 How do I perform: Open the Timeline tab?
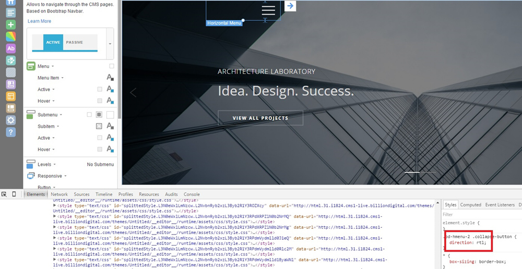pos(104,194)
